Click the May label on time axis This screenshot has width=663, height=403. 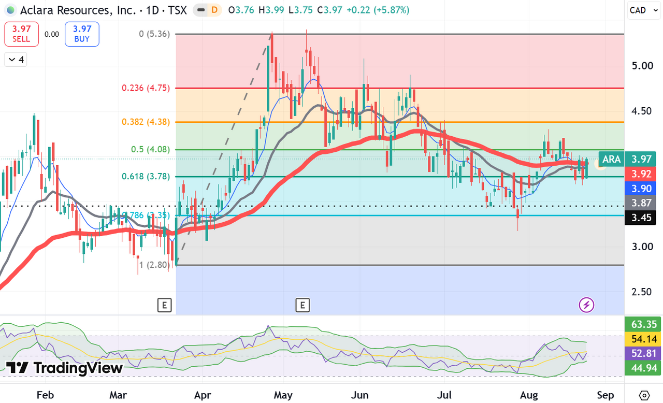click(x=283, y=395)
